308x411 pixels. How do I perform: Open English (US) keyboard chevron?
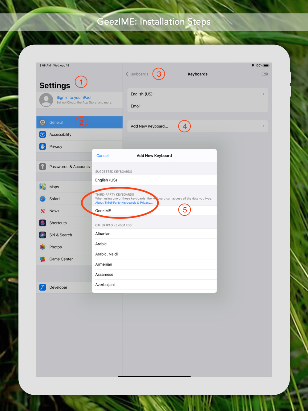(263, 94)
